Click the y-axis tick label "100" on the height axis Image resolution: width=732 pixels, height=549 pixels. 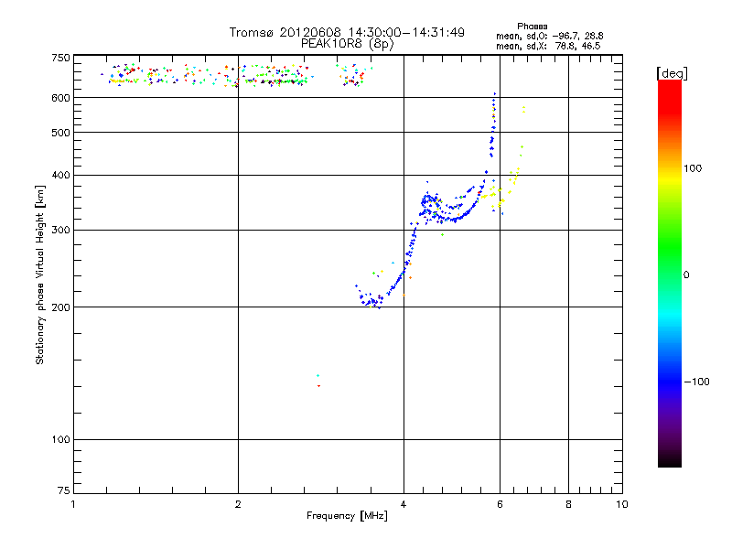pos(60,439)
